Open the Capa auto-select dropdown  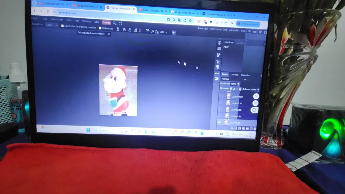pos(52,25)
